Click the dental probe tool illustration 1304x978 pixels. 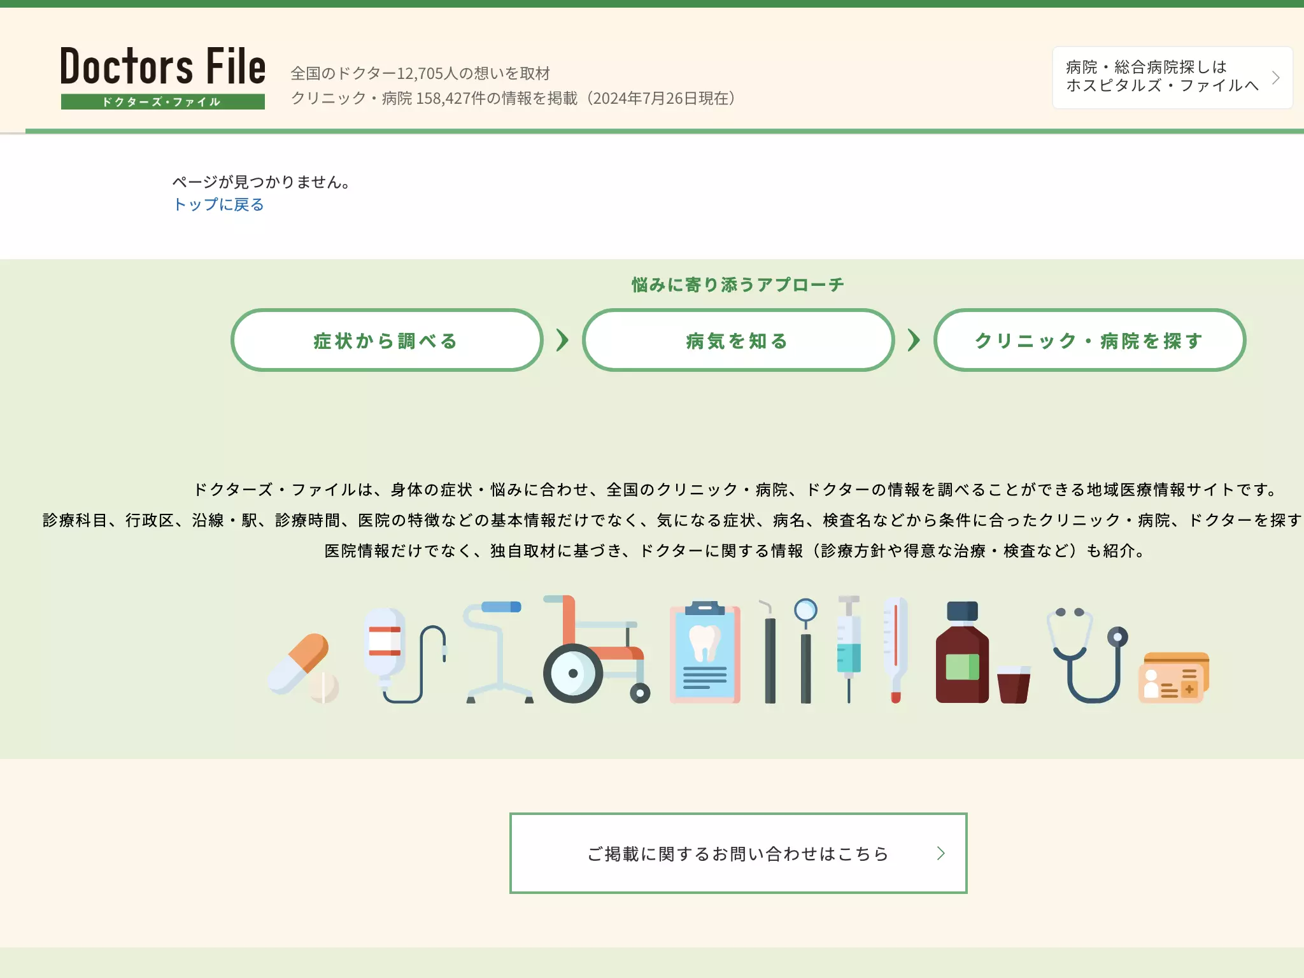769,651
